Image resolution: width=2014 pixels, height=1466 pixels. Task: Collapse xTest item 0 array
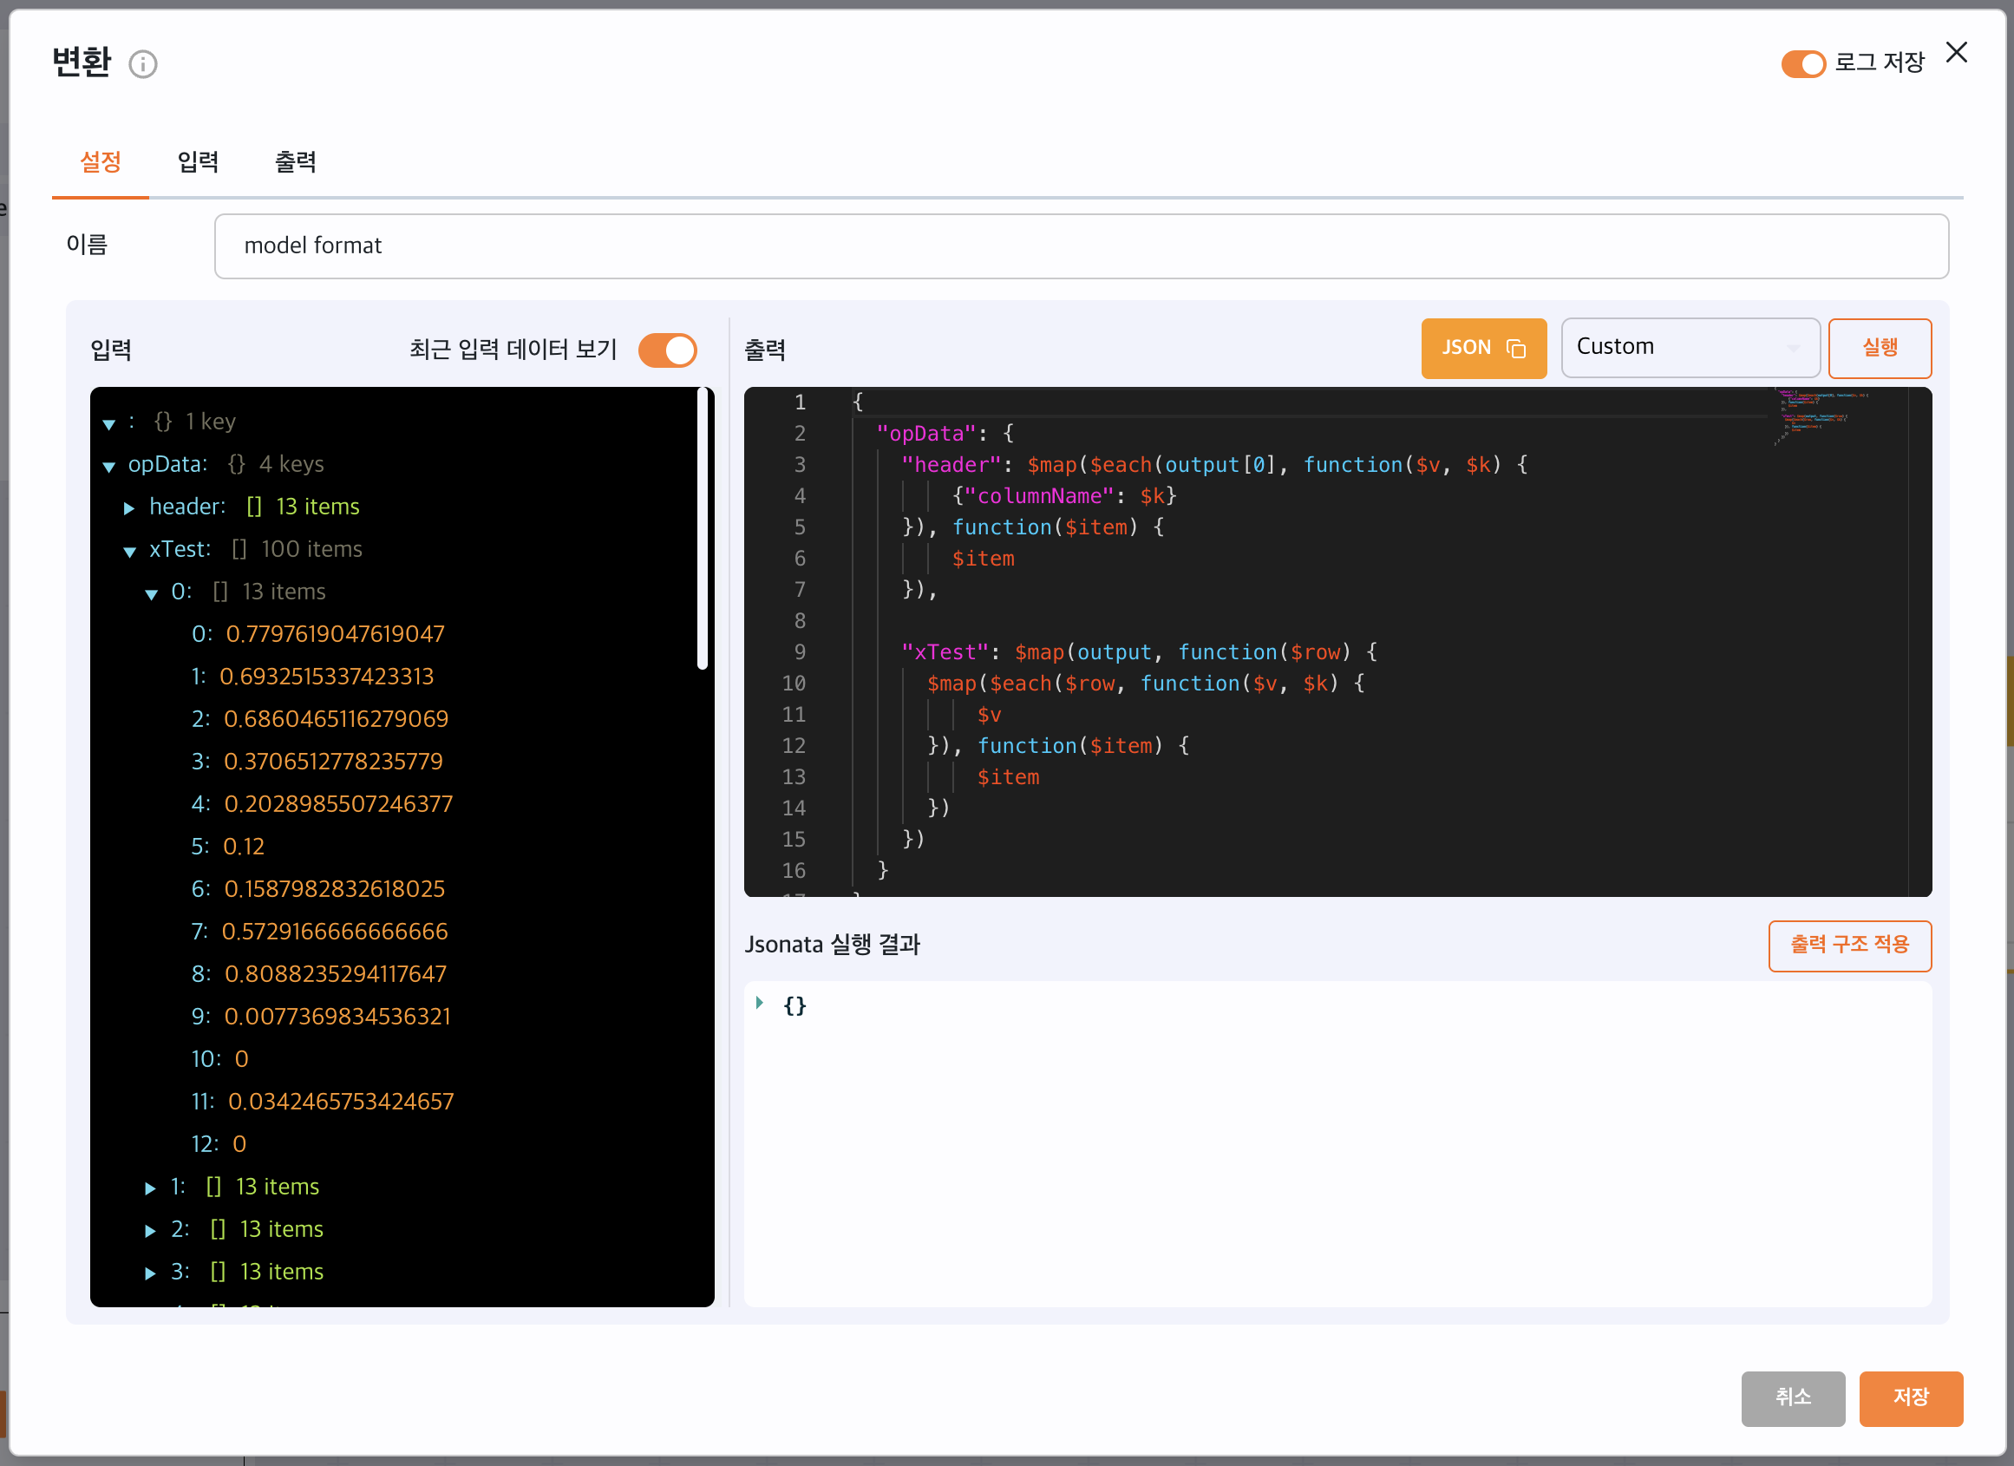151,594
